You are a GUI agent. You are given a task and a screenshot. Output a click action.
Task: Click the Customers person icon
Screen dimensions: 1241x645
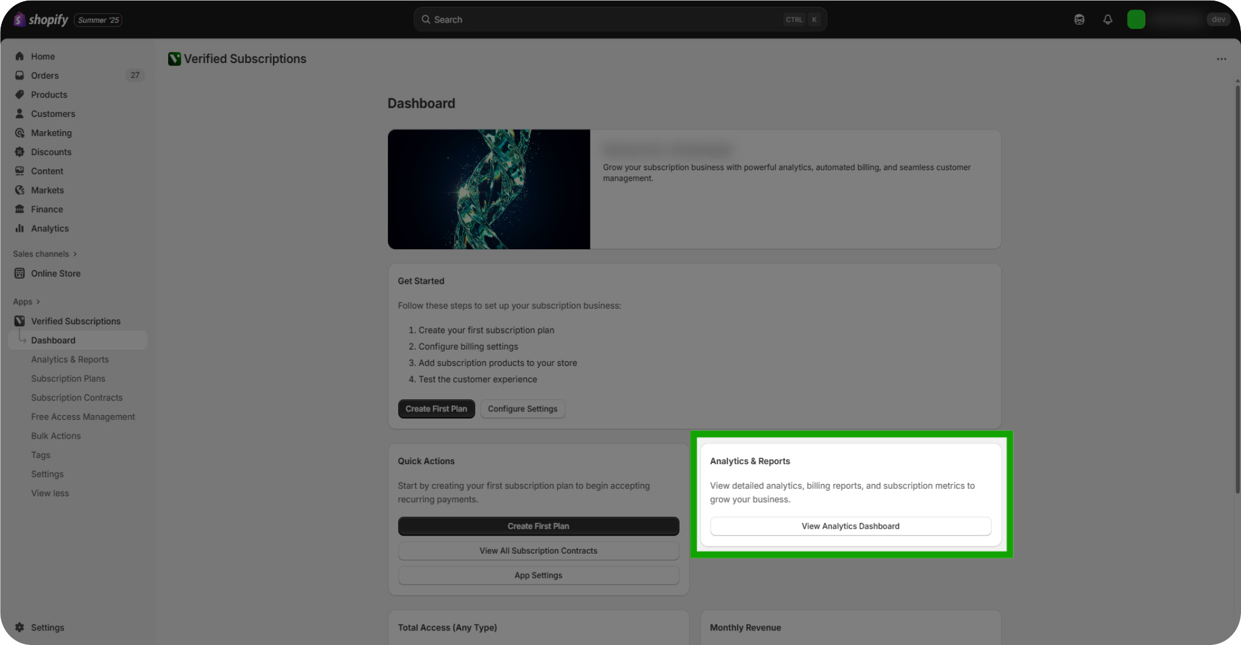pos(19,113)
